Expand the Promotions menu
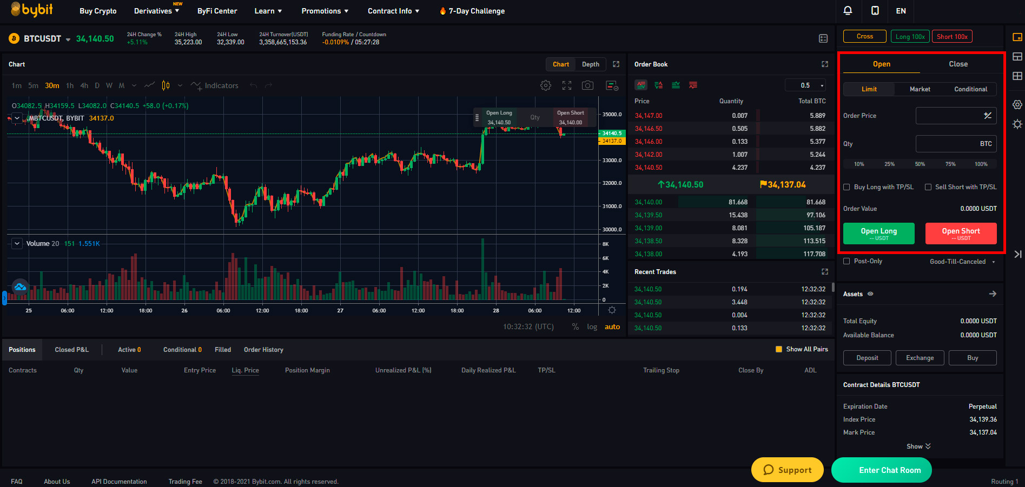This screenshot has height=487, width=1025. [325, 11]
